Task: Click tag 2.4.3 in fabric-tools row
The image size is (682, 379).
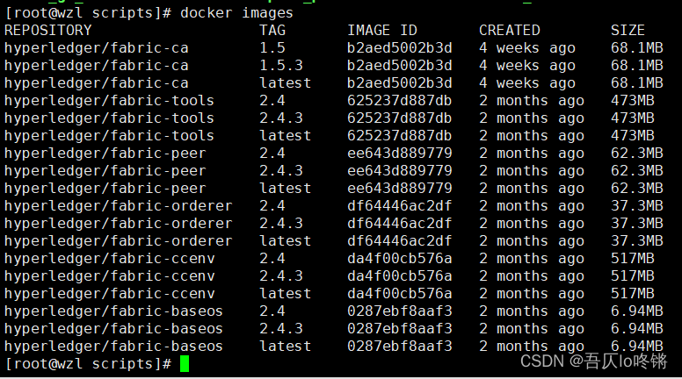Action: [281, 118]
